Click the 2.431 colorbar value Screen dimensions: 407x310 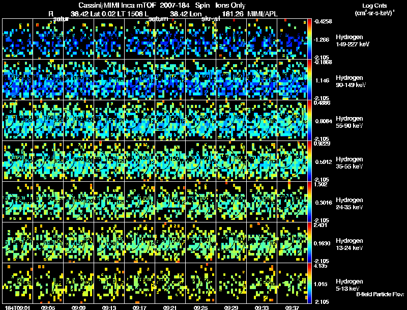(321, 225)
